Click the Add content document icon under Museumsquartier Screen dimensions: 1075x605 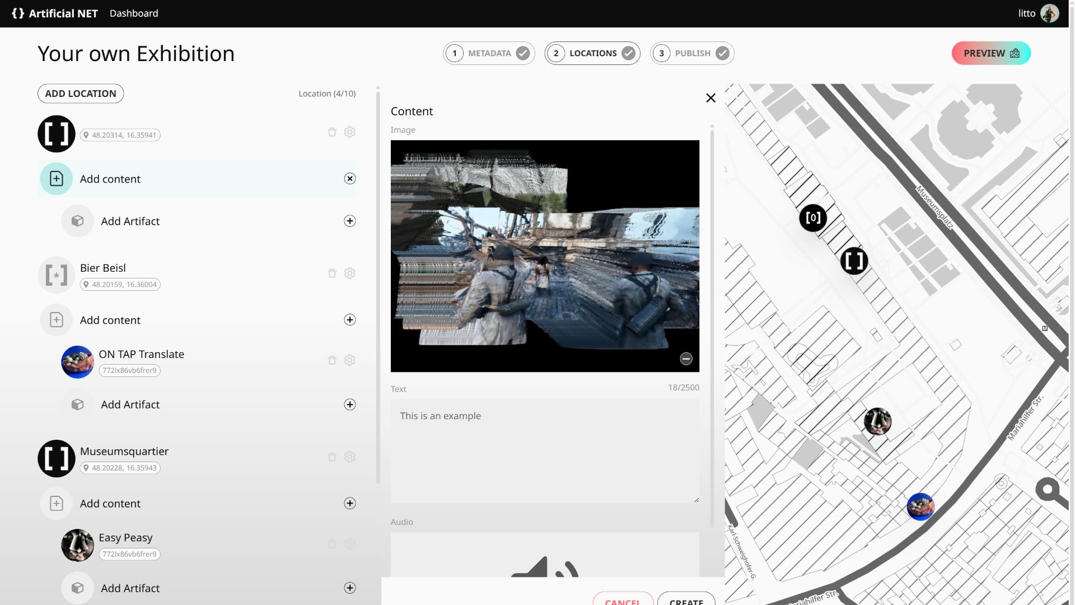(57, 504)
